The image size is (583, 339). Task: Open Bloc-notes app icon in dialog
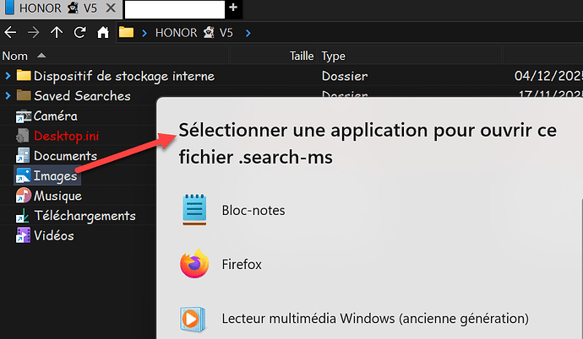click(194, 210)
